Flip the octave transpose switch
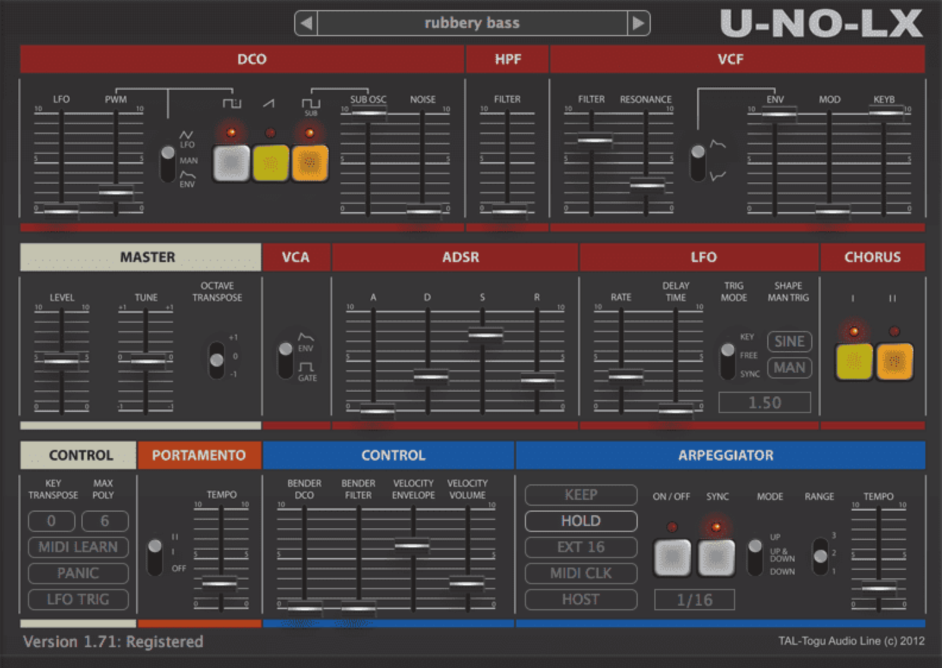The width and height of the screenshot is (942, 668). coord(216,360)
